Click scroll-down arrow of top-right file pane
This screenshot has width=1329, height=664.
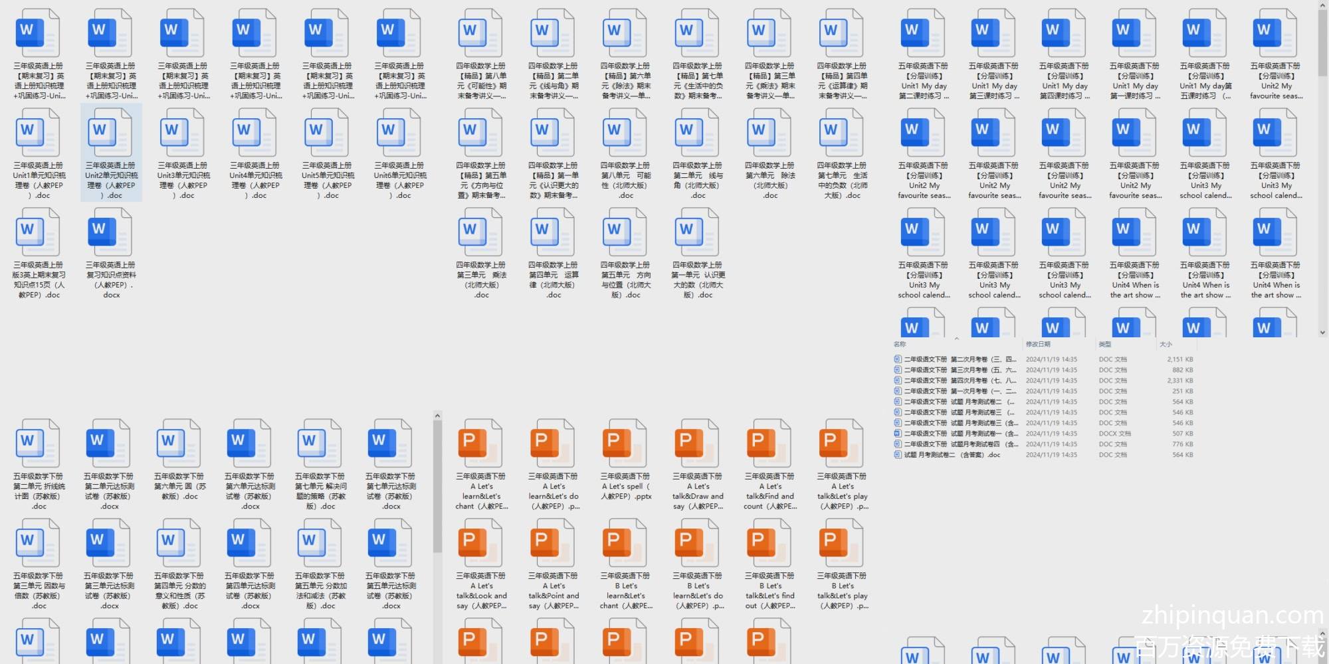point(1322,332)
